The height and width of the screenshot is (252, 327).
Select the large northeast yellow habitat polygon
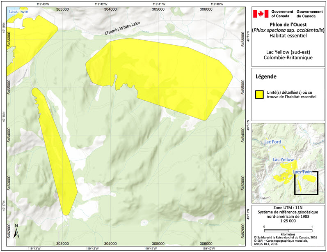tap(164, 70)
